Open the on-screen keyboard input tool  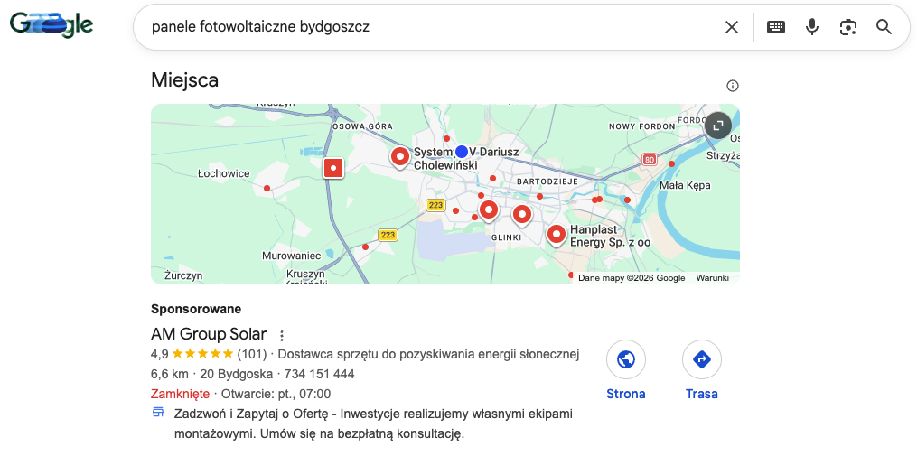click(x=775, y=27)
